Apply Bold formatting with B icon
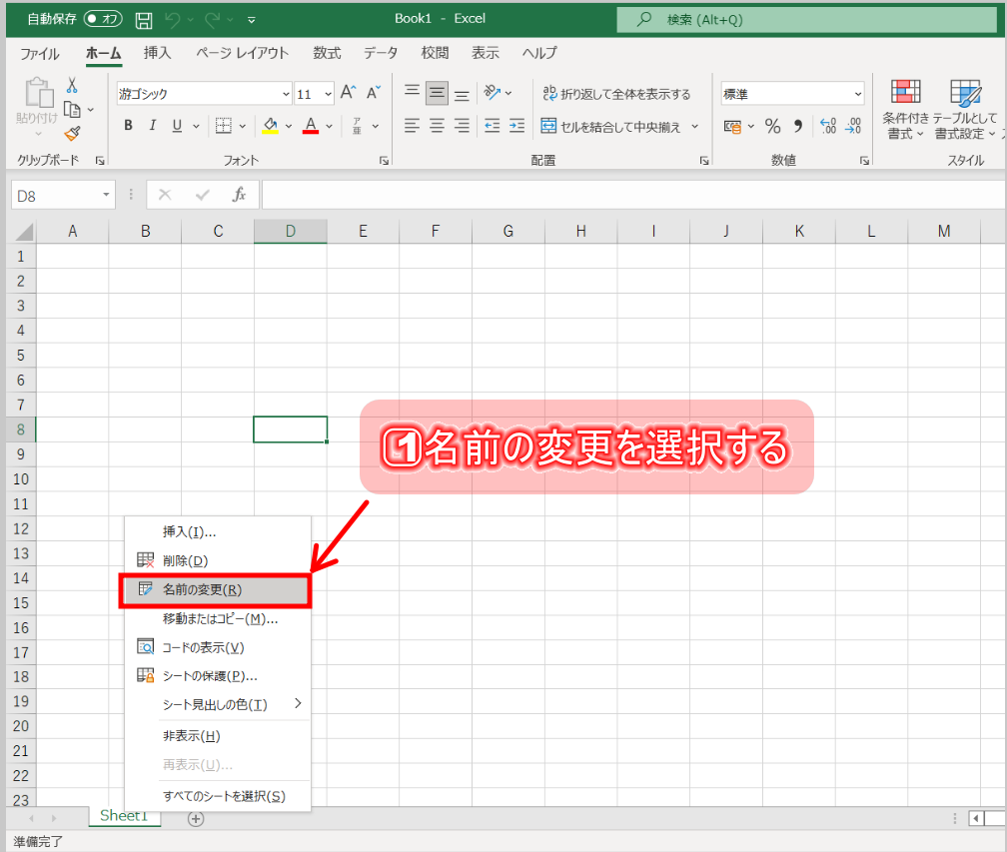The width and height of the screenshot is (1007, 852). (x=128, y=126)
